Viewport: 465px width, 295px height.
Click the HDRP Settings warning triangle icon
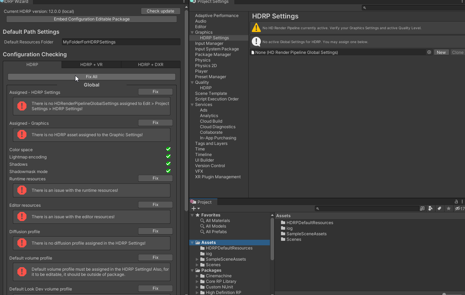(256, 27)
